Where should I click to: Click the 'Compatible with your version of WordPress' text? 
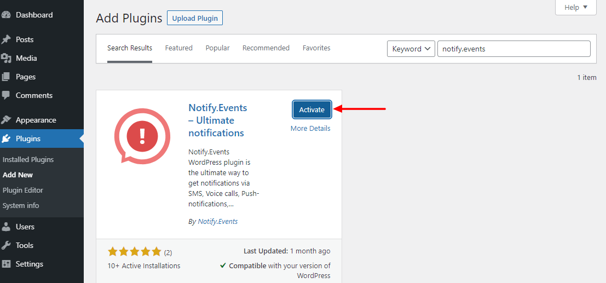(275, 270)
